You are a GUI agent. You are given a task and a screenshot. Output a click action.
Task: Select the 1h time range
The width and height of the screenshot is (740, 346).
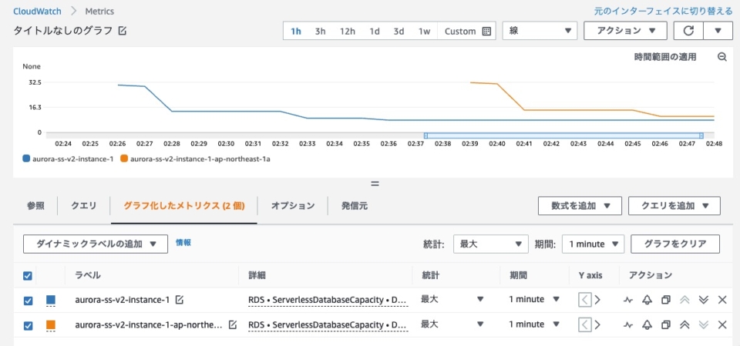point(296,31)
